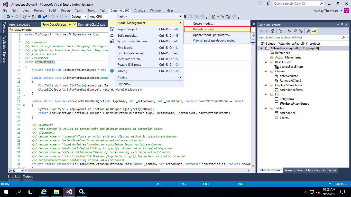Viewport: 351px width, 197px height.
Task: Collapse the Display Menu Items folder
Action: (x=266, y=85)
